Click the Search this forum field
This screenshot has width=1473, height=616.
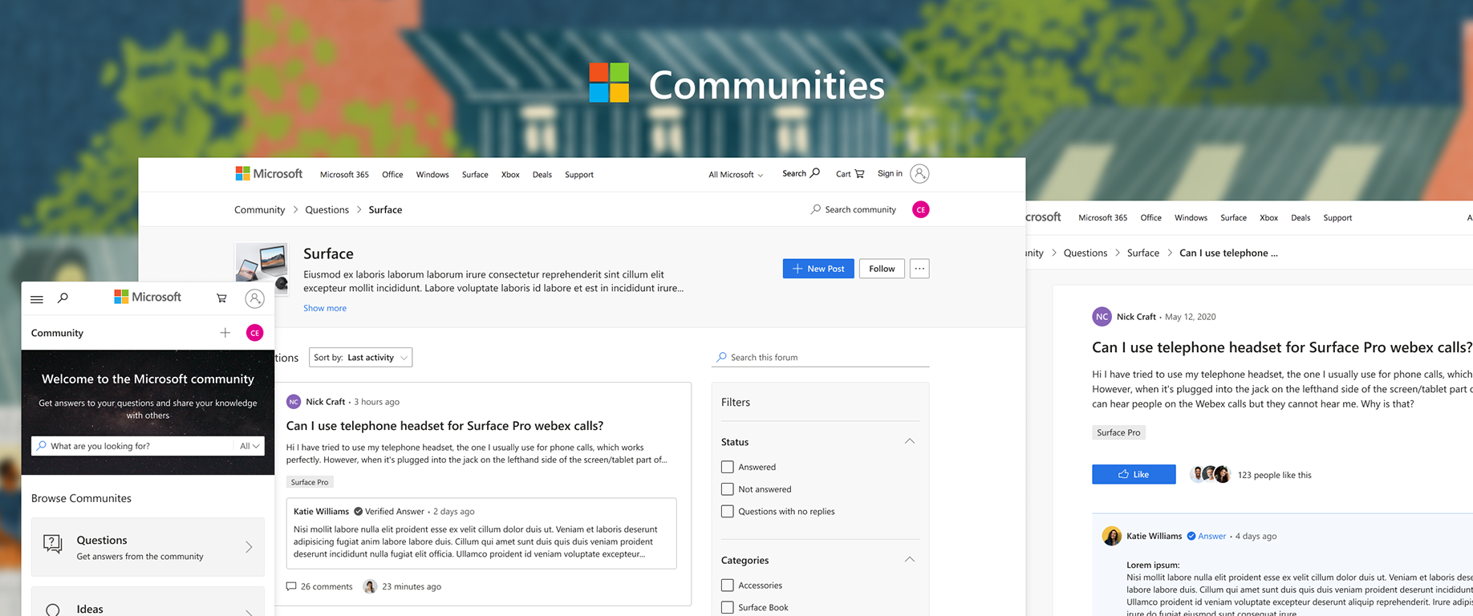820,357
